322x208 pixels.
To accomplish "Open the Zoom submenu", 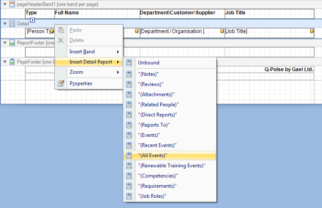I will tap(89, 72).
